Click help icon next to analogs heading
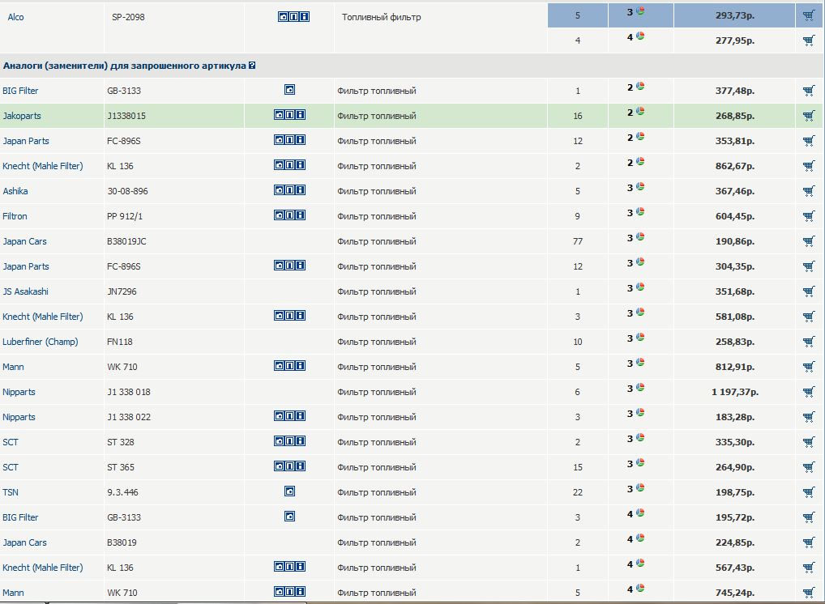This screenshot has width=825, height=604. (x=252, y=66)
